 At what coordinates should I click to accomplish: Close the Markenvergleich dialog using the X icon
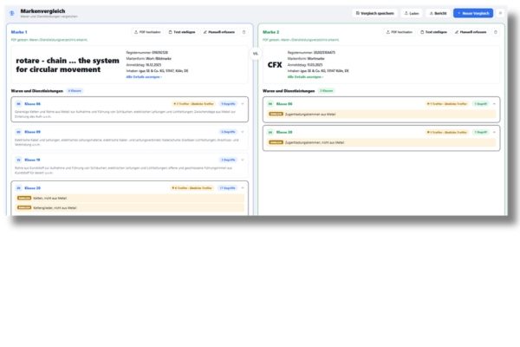click(x=500, y=13)
